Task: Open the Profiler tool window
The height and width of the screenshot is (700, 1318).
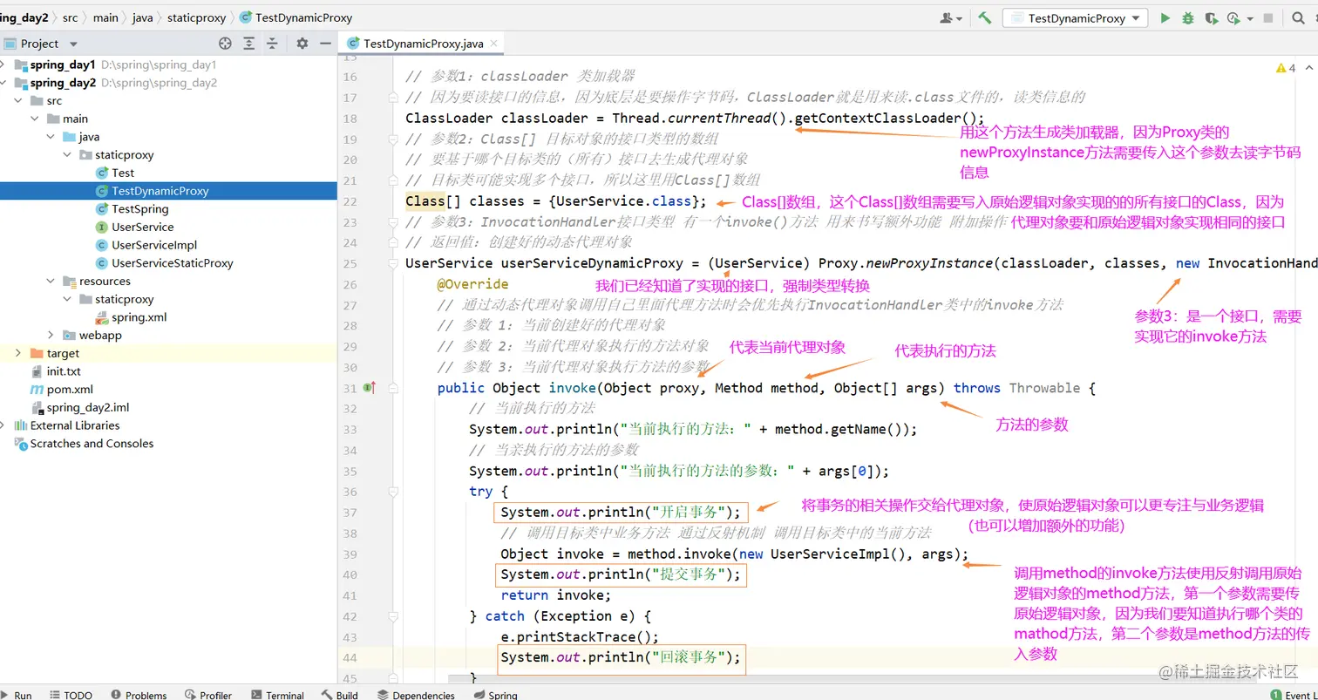Action: coord(207,695)
